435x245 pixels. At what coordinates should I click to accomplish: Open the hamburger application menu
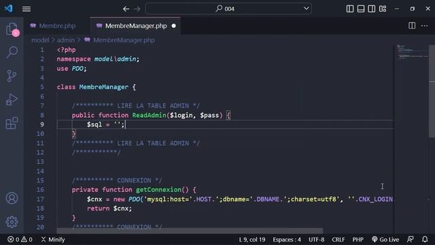[x=27, y=9]
